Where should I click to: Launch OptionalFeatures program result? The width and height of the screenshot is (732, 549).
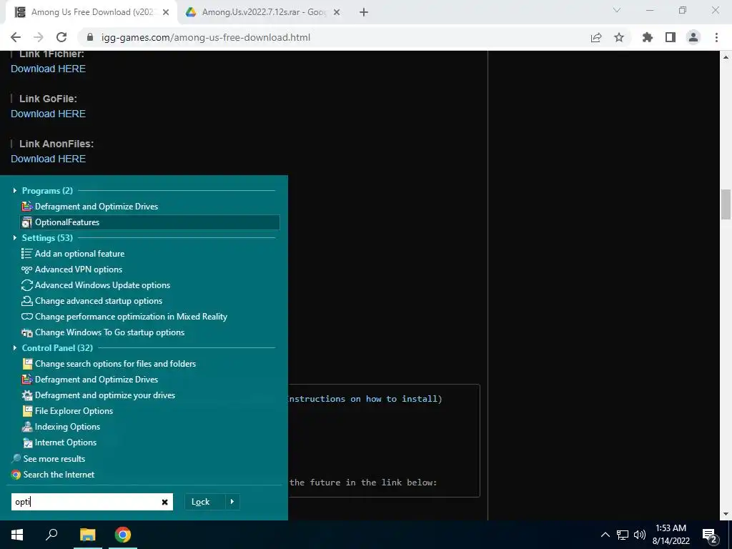coord(149,222)
